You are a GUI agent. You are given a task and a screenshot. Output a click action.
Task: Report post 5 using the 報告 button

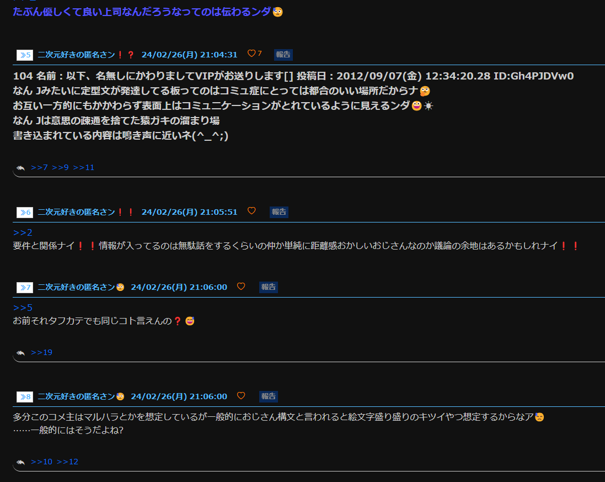pyautogui.click(x=283, y=55)
